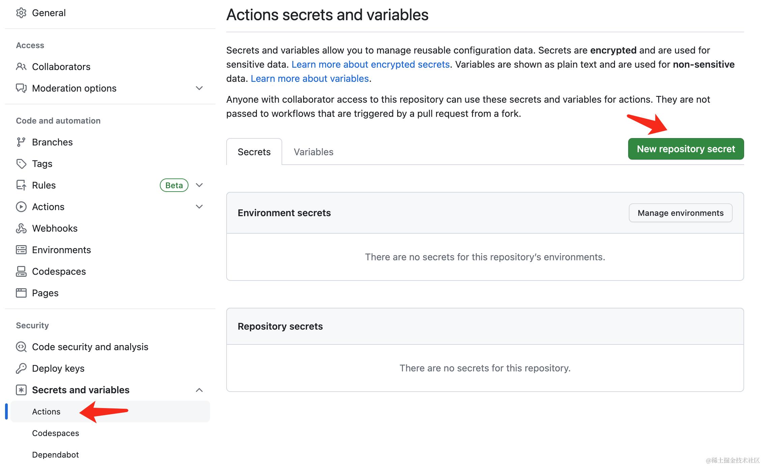Screen dimensions: 762x466
Task: Switch to the Variables tab
Action: [x=313, y=152]
